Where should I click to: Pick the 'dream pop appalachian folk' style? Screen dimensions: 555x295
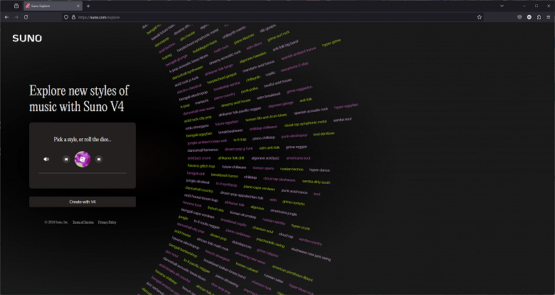click(242, 195)
